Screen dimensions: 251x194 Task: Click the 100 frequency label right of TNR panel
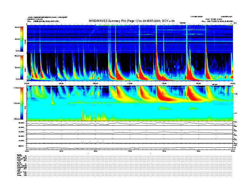(x=236, y=94)
